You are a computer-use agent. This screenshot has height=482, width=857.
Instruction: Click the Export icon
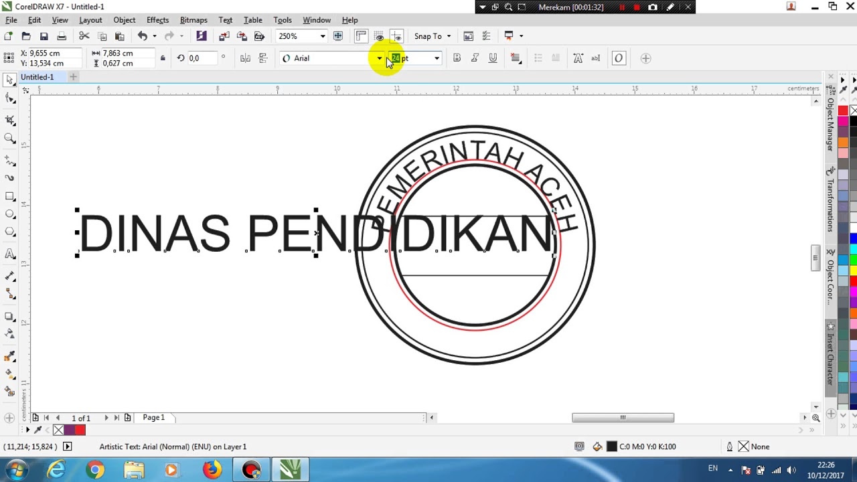point(242,36)
